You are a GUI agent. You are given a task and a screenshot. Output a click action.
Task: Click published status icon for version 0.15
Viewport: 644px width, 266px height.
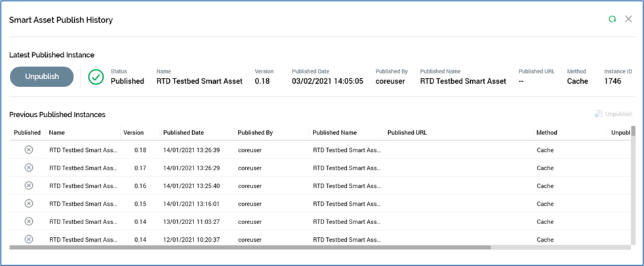pyautogui.click(x=28, y=204)
